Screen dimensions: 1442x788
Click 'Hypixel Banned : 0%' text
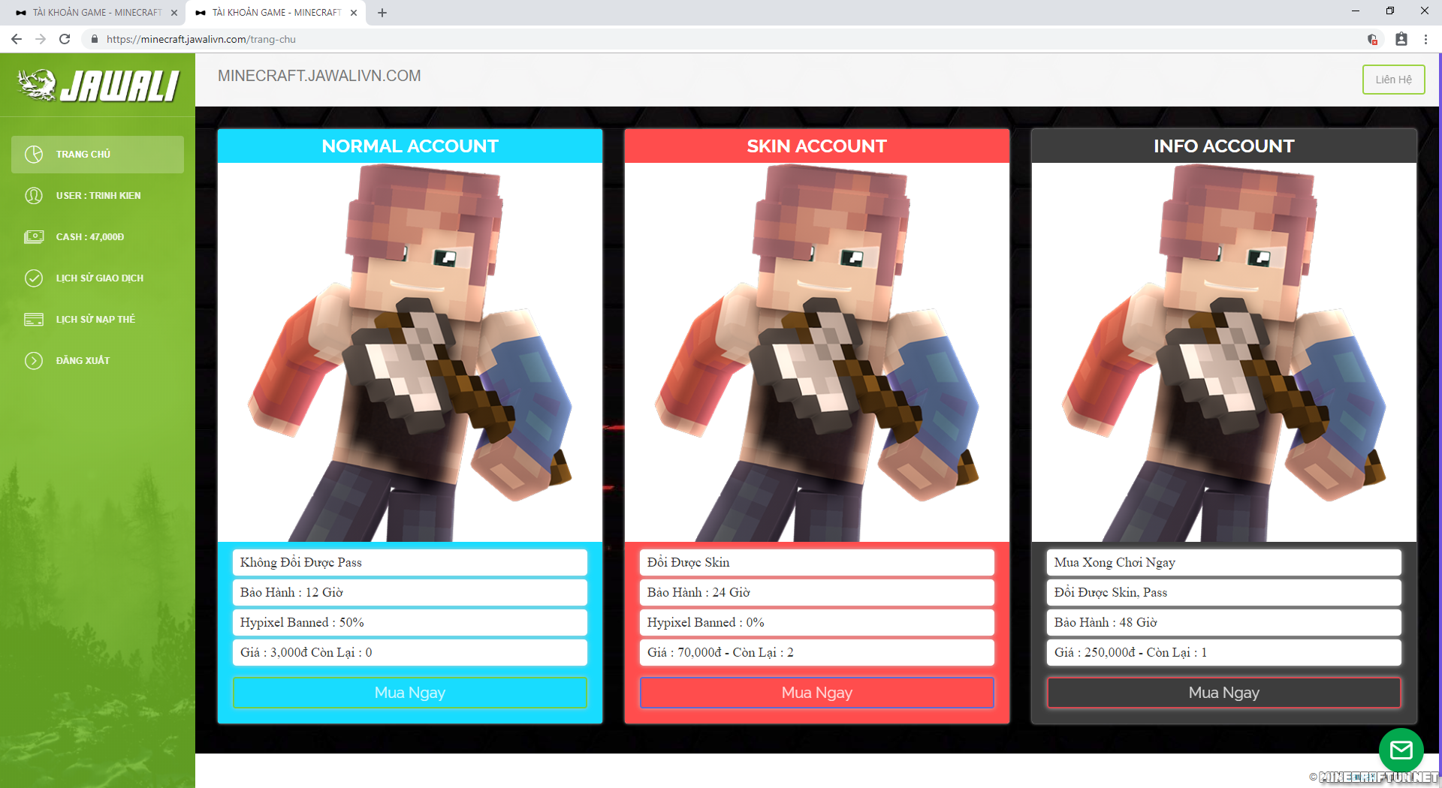[x=706, y=623]
